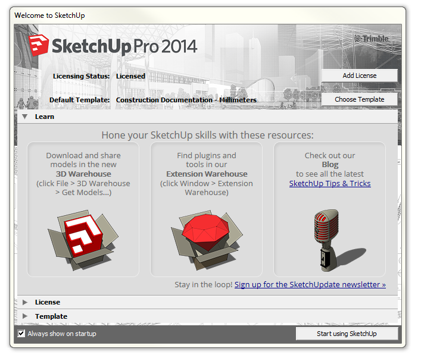Click the Welcome to SketchUp title
Viewport: 421px width, 358px height.
[x=49, y=15]
